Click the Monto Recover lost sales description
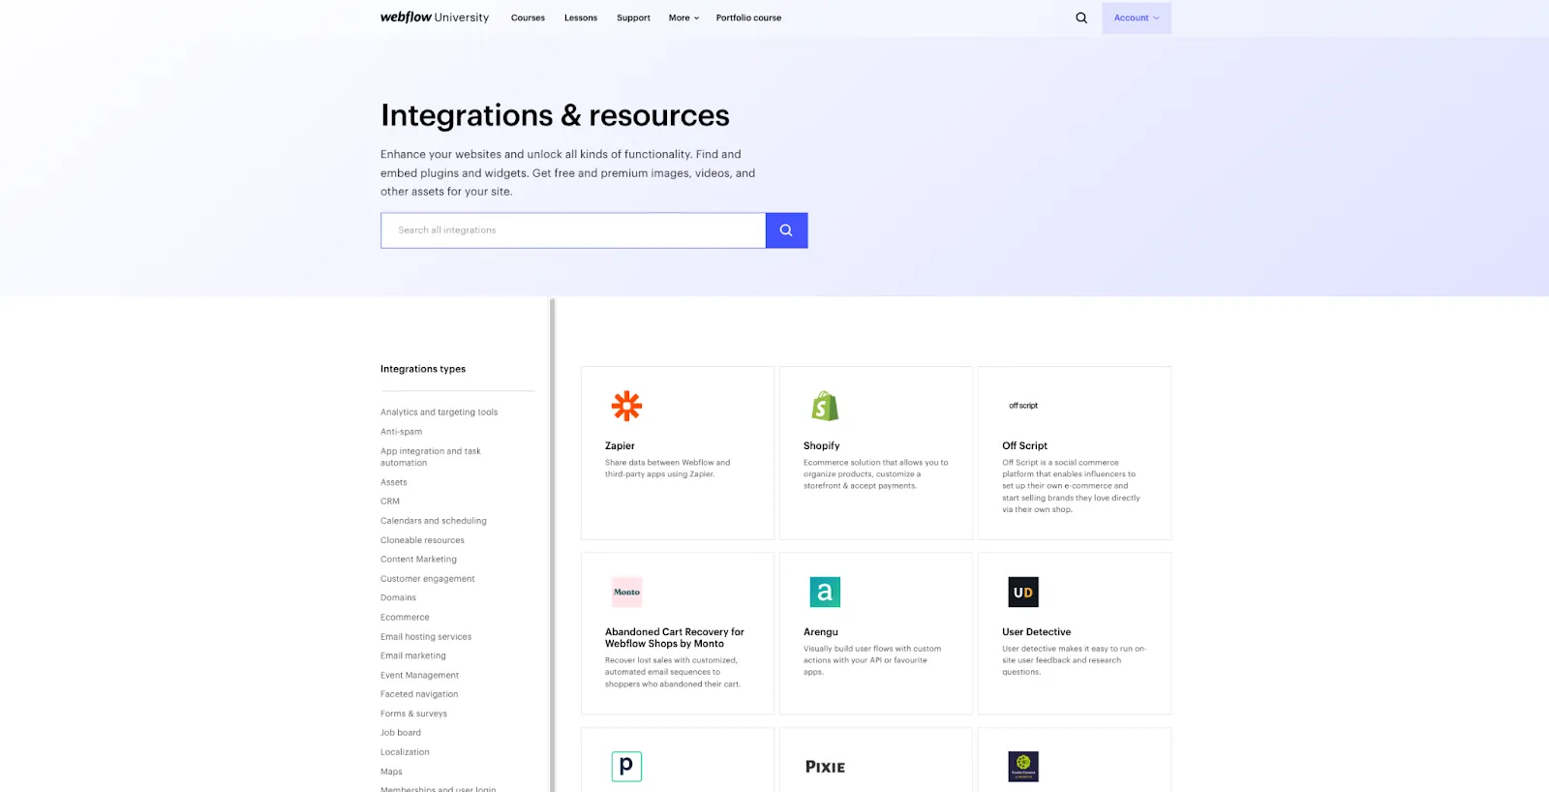The height and width of the screenshot is (792, 1549). [x=673, y=672]
